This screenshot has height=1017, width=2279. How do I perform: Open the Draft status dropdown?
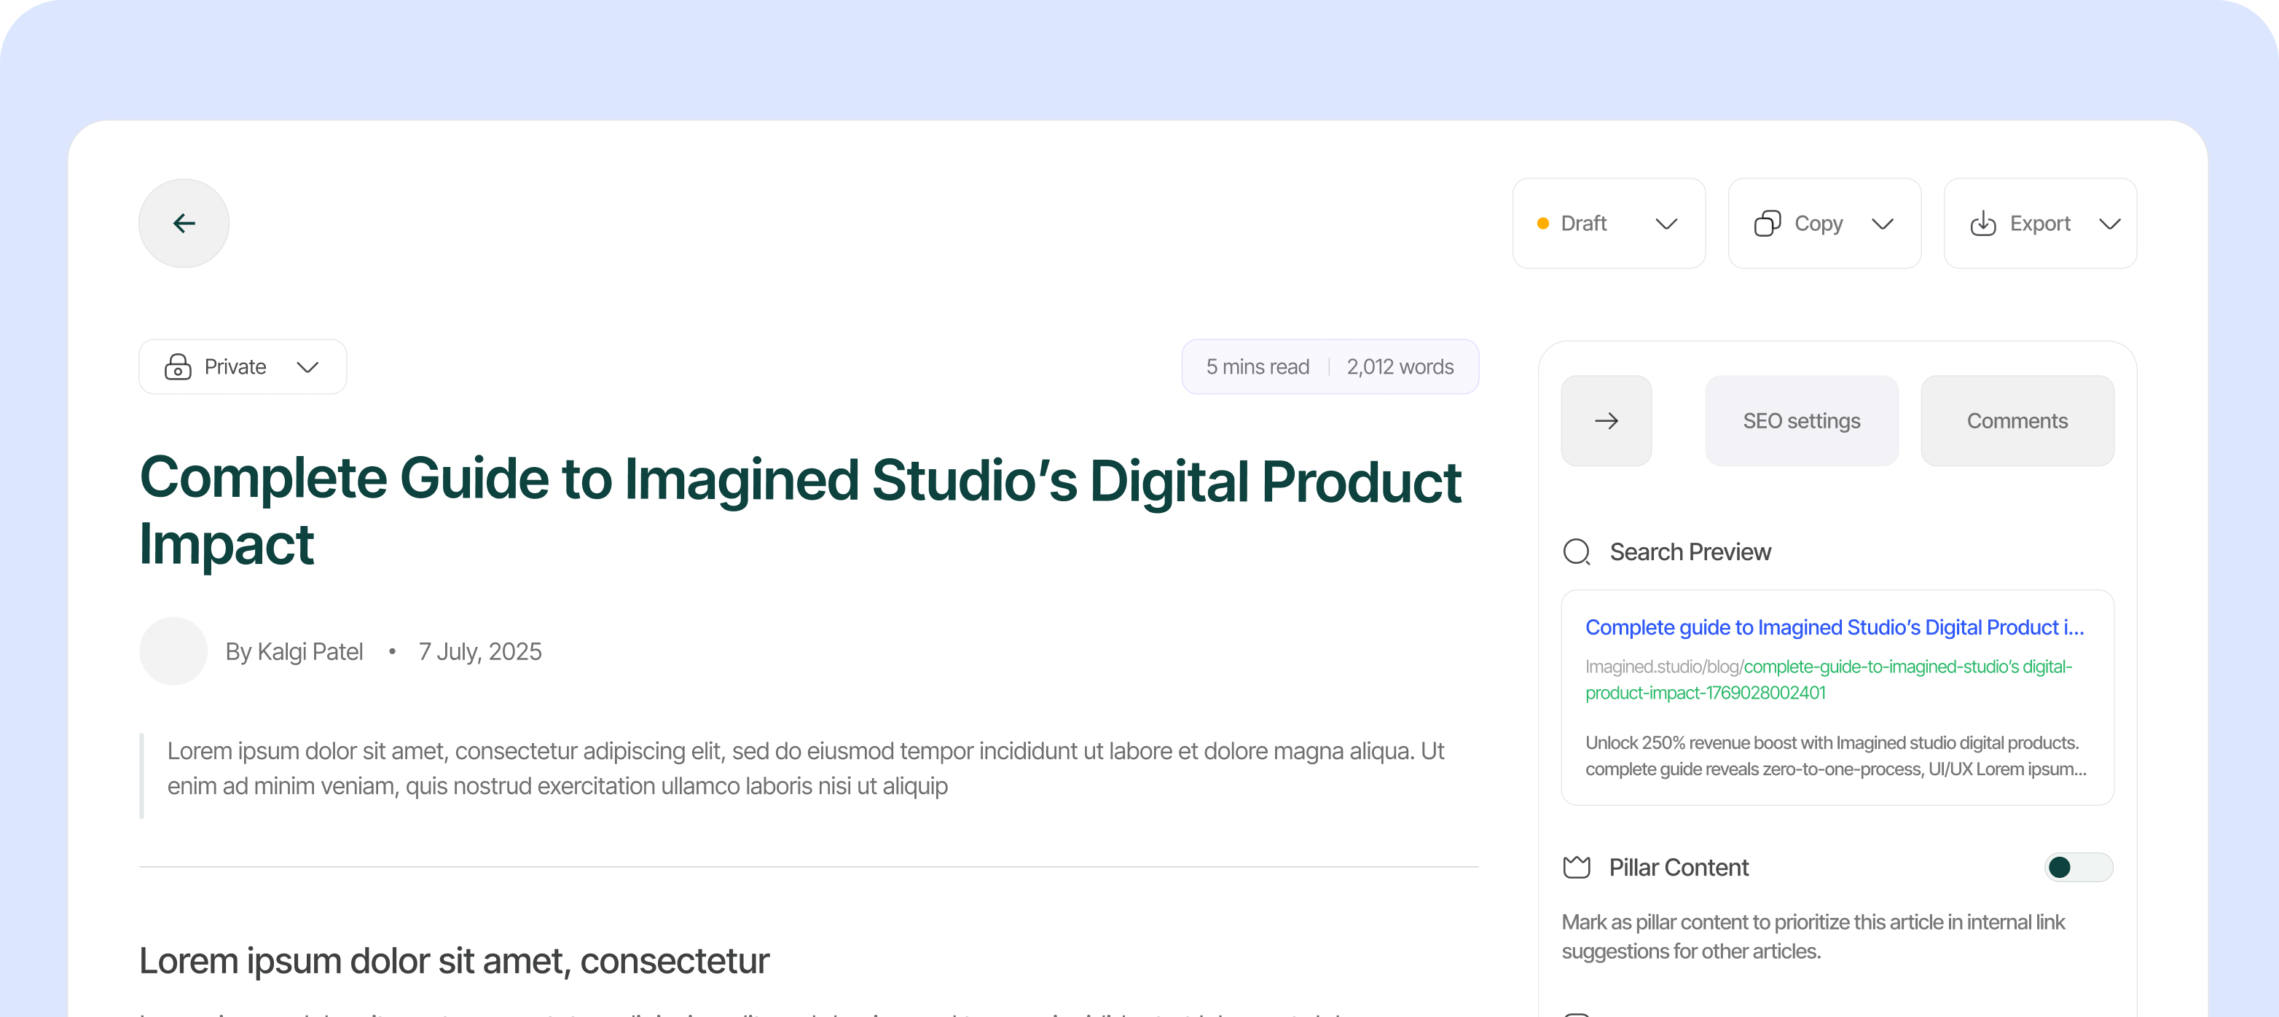[x=1609, y=224]
